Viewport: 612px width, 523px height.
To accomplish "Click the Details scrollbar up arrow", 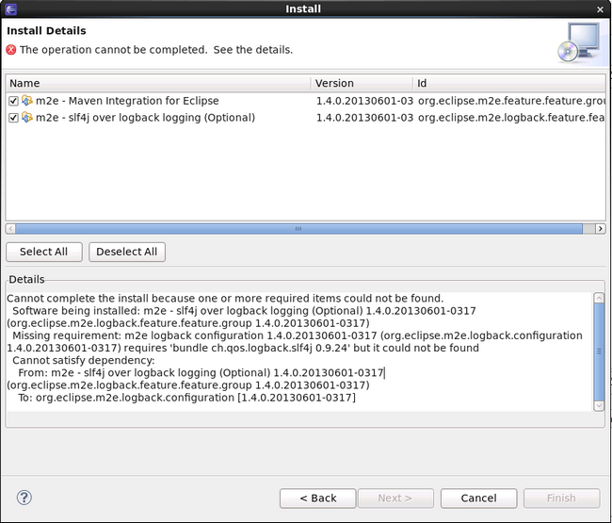I will pos(599,298).
